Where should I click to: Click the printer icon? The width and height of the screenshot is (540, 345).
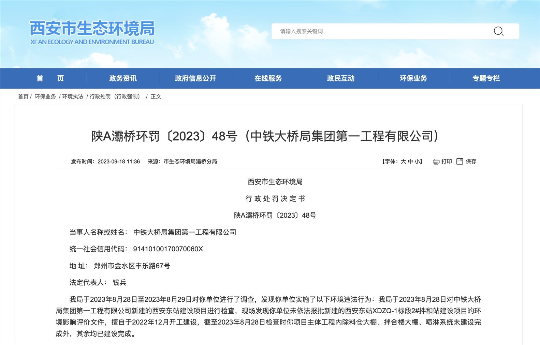point(436,162)
